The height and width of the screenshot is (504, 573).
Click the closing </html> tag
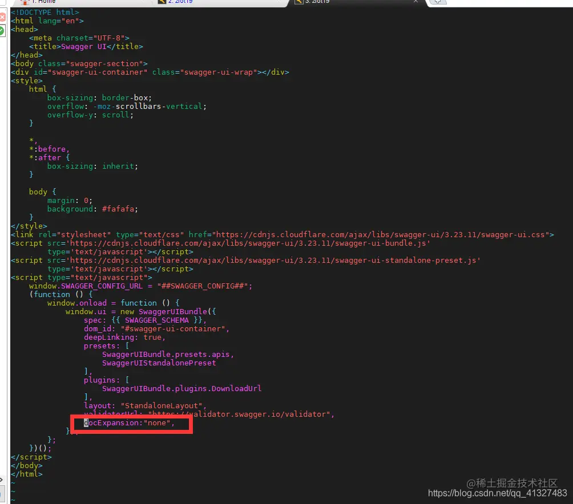(27, 474)
